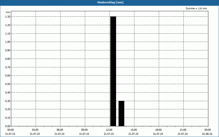The height and width of the screenshot is (137, 219).
Task: Click the 0,00 y-axis label
Action: [8, 126]
